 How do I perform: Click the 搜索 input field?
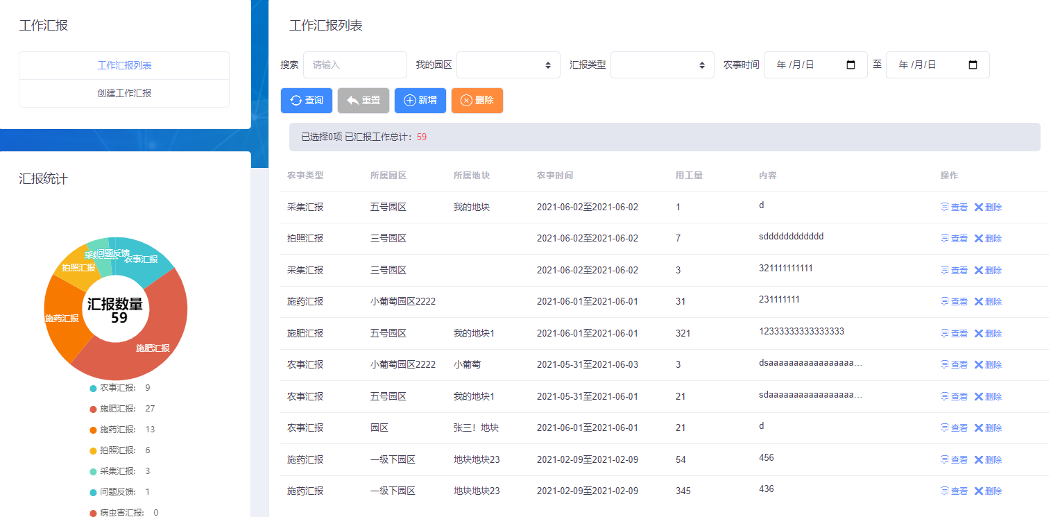(355, 65)
